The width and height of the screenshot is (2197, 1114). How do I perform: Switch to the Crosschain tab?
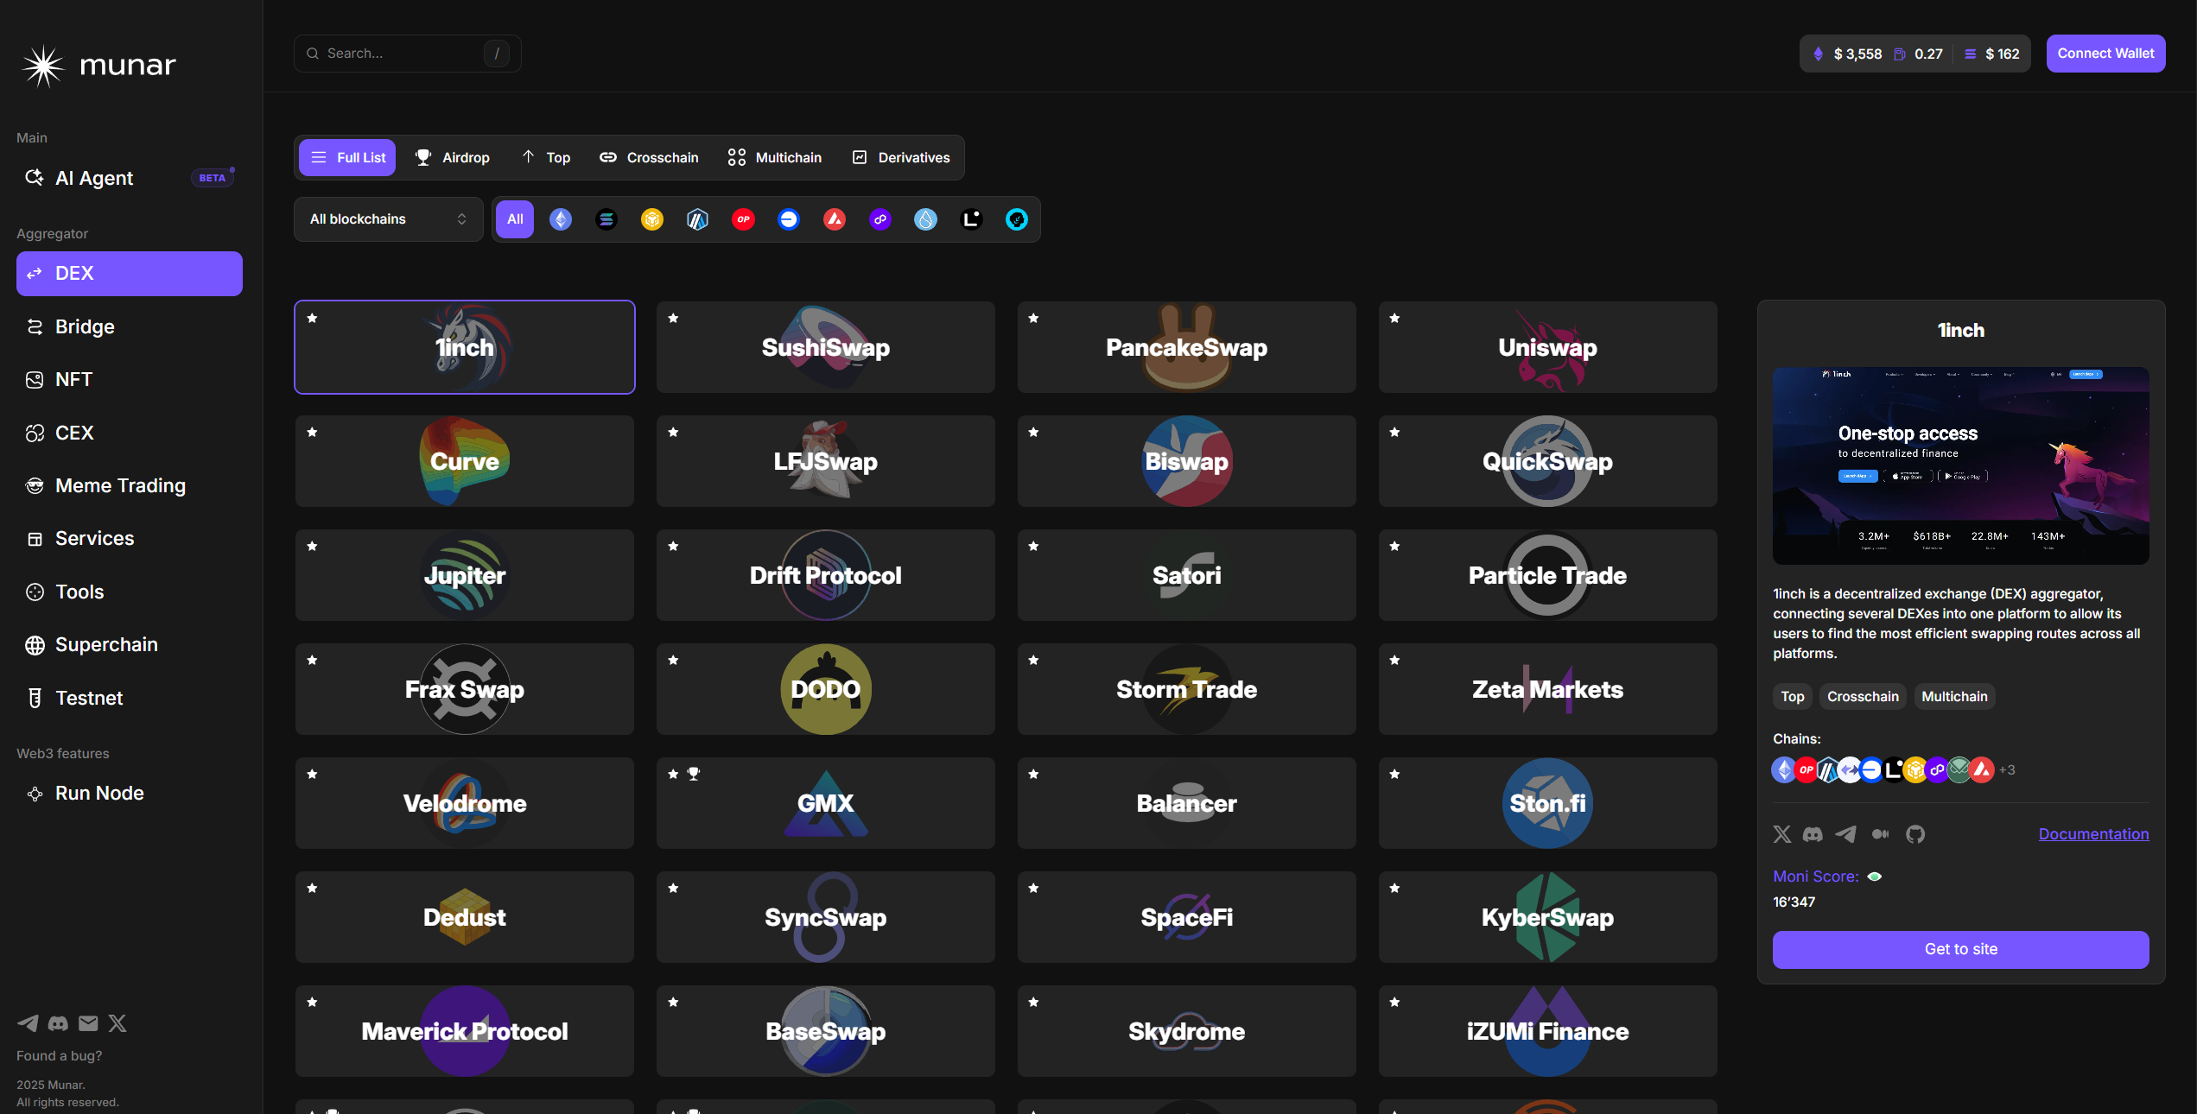coord(650,158)
